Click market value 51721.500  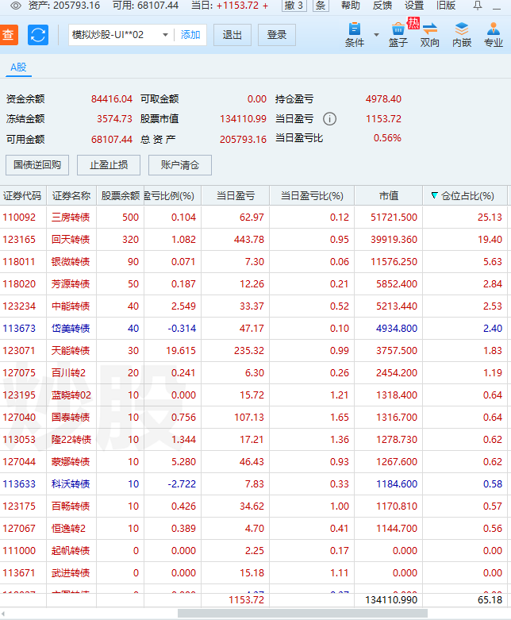(394, 217)
